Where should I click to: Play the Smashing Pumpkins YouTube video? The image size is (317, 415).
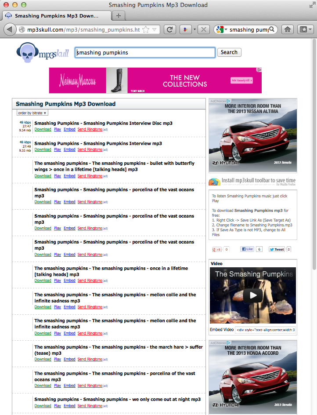pos(253,295)
